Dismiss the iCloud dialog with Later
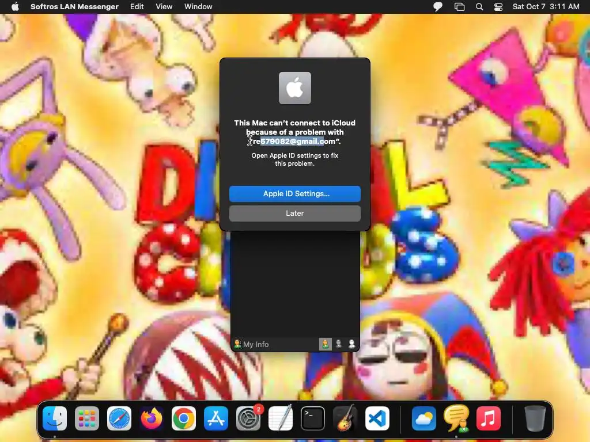 pyautogui.click(x=294, y=213)
